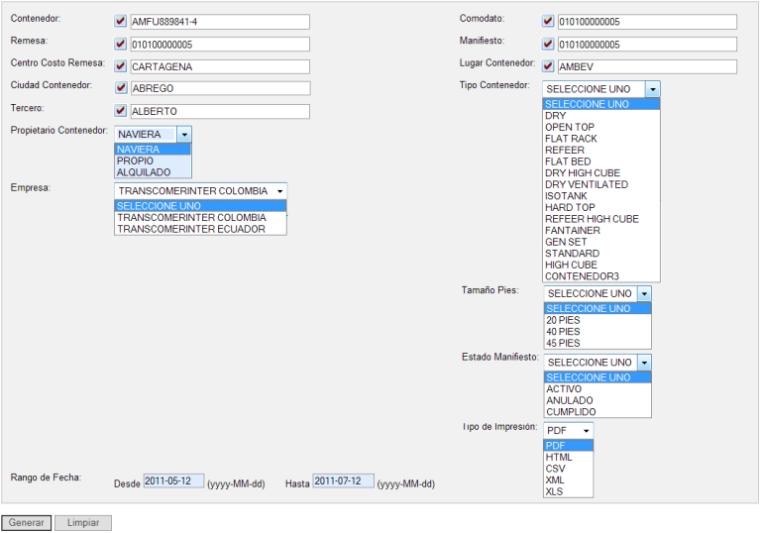Select ANULADO manifest status
This screenshot has width=761, height=533.
tap(570, 400)
